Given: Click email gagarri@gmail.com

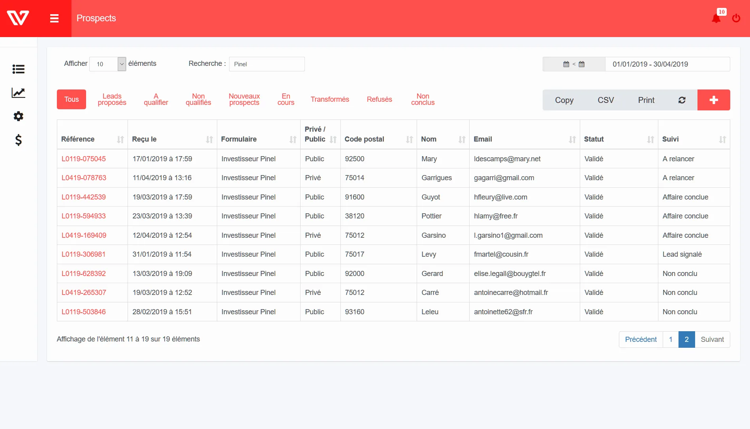Looking at the screenshot, I should click(x=504, y=178).
